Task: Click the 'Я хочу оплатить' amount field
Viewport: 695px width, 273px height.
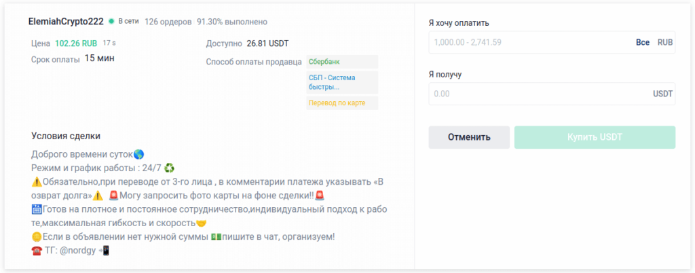Action: (529, 42)
